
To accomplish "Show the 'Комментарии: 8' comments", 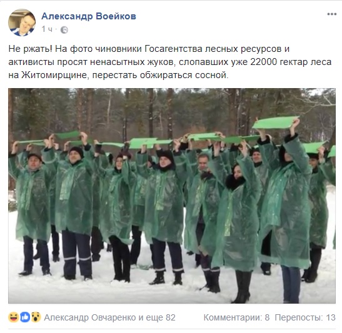I will (237, 317).
